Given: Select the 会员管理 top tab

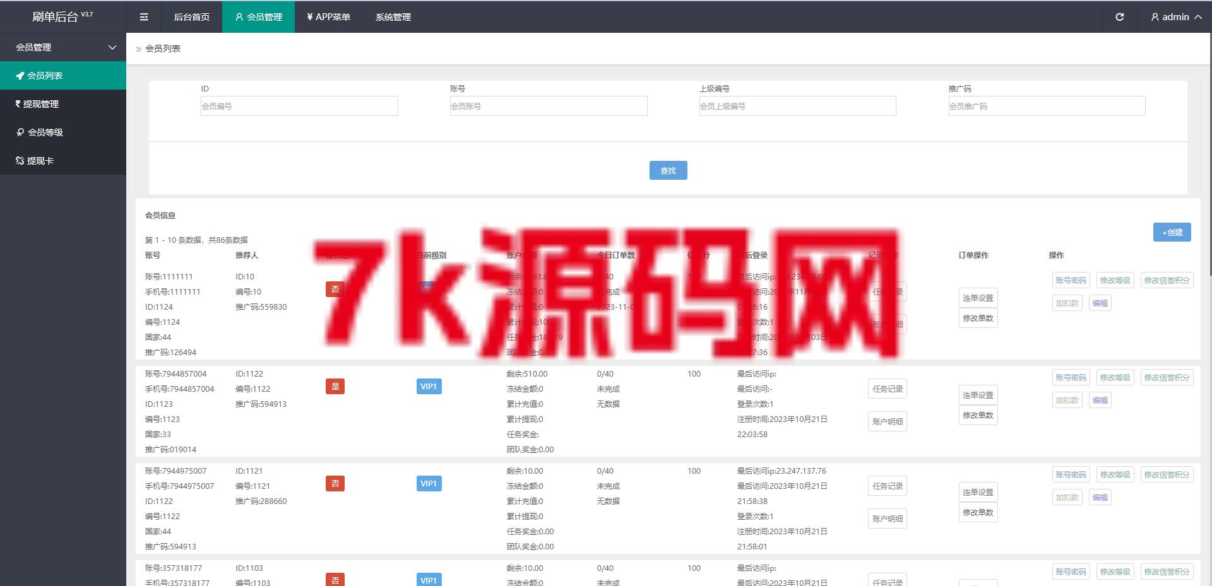Looking at the screenshot, I should (258, 17).
